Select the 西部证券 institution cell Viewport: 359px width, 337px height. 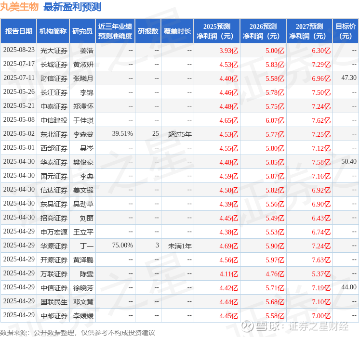click(54, 148)
